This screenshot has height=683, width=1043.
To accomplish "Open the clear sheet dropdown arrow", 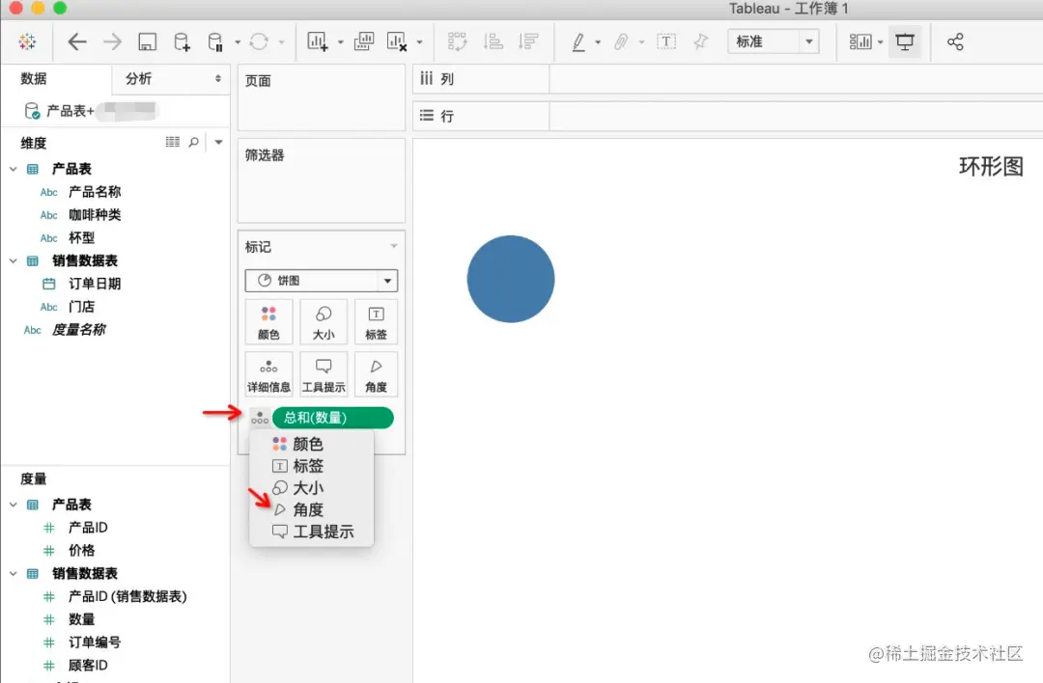I will tap(419, 42).
